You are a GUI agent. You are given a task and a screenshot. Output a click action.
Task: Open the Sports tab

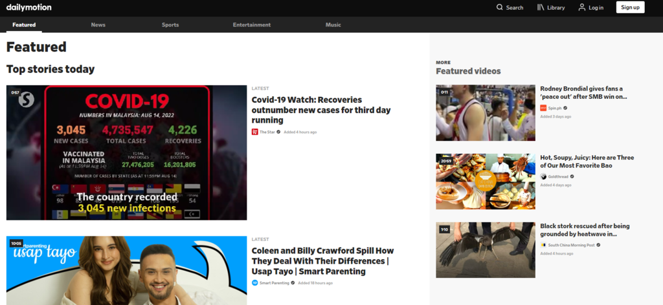click(170, 25)
